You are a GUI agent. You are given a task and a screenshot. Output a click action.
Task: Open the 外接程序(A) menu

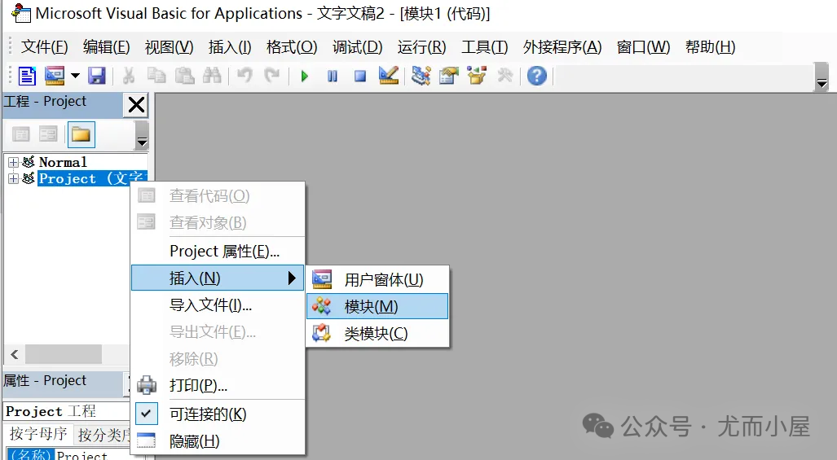tap(562, 47)
